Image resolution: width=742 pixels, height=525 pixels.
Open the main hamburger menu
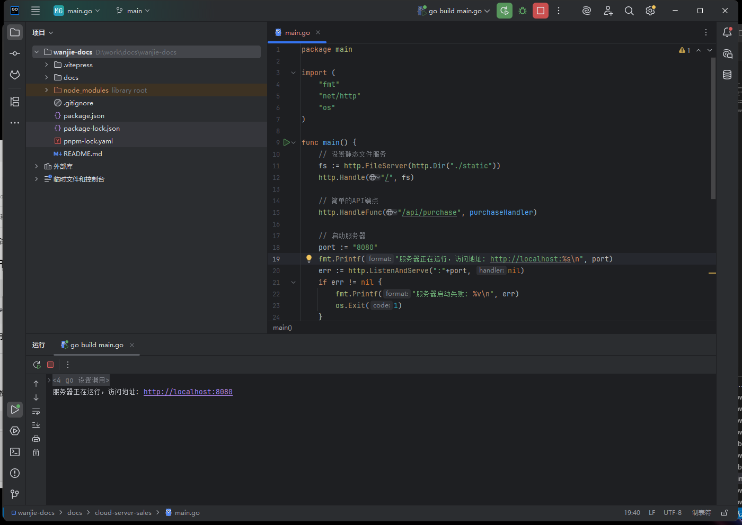point(36,11)
